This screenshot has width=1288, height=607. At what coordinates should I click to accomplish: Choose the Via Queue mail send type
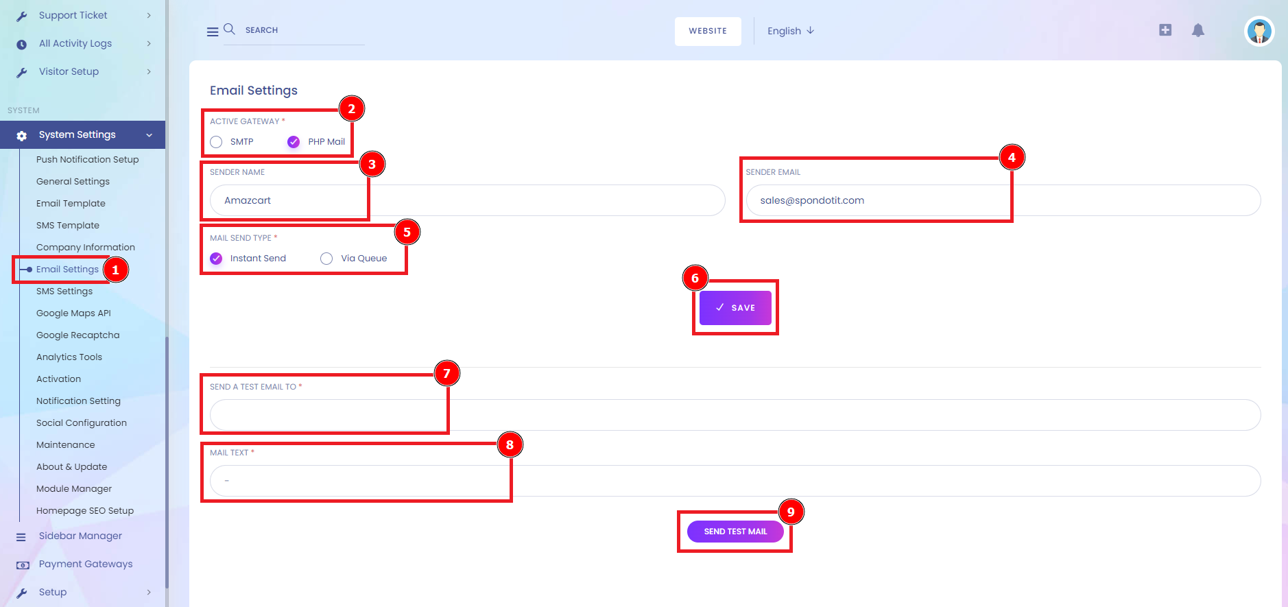point(326,259)
